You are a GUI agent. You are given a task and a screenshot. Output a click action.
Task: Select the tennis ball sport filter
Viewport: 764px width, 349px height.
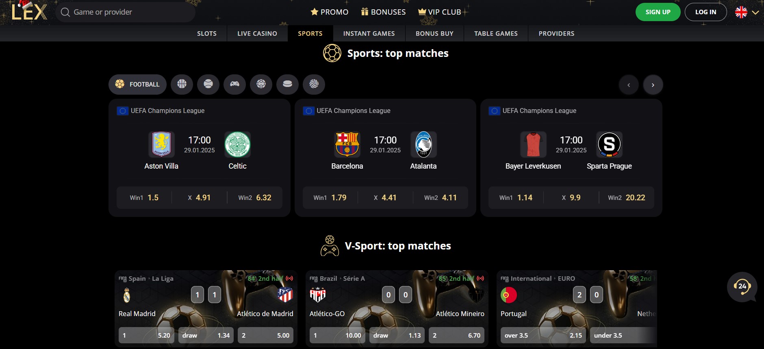[x=208, y=84]
